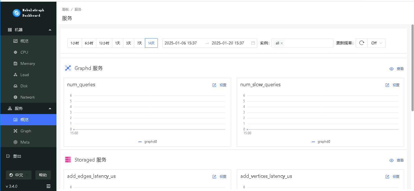Select the 1小时 time range
This screenshot has width=414, height=191.
coord(75,43)
